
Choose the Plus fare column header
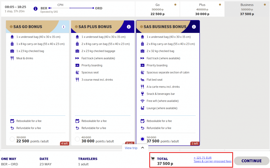tap(202, 9)
